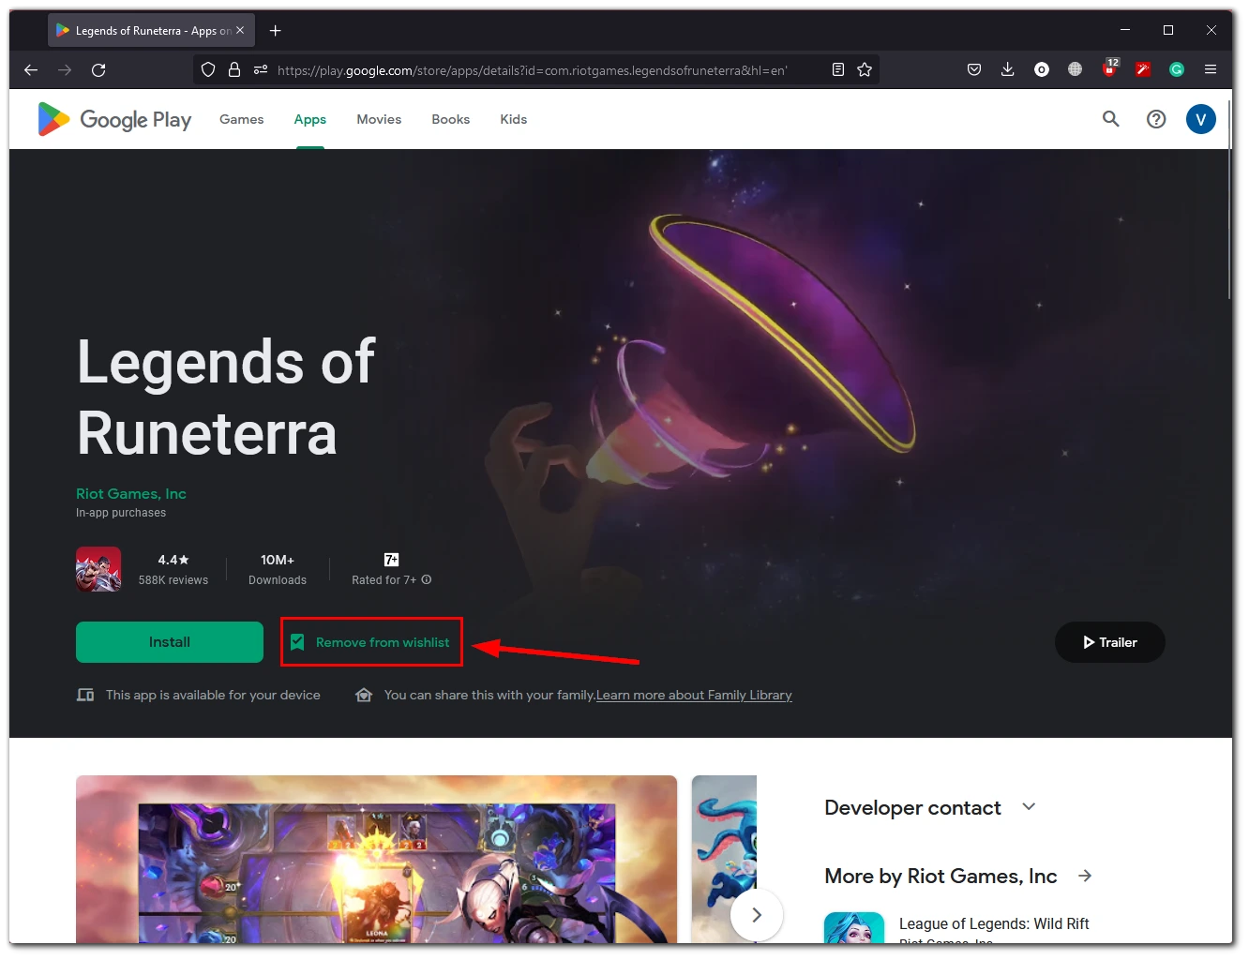Click the Rated for 7+ label
The height and width of the screenshot is (960, 1249).
pos(384,579)
